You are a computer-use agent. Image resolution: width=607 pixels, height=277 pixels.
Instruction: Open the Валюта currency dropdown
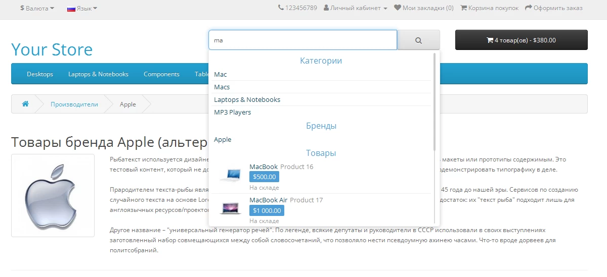pos(37,8)
